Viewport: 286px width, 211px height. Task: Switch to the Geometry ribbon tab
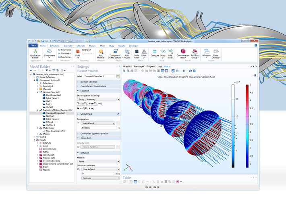[68, 46]
